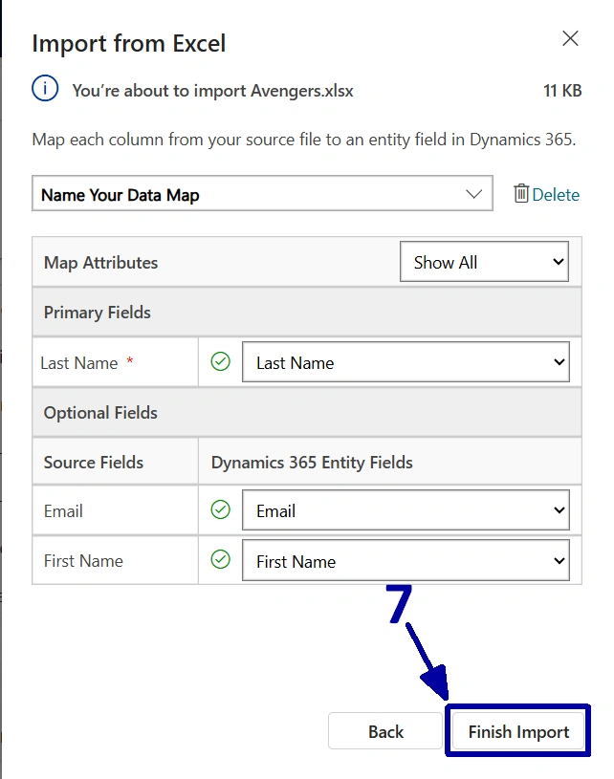Select the Primary Fields section header
Viewport: 614px width, 779px height.
click(98, 313)
